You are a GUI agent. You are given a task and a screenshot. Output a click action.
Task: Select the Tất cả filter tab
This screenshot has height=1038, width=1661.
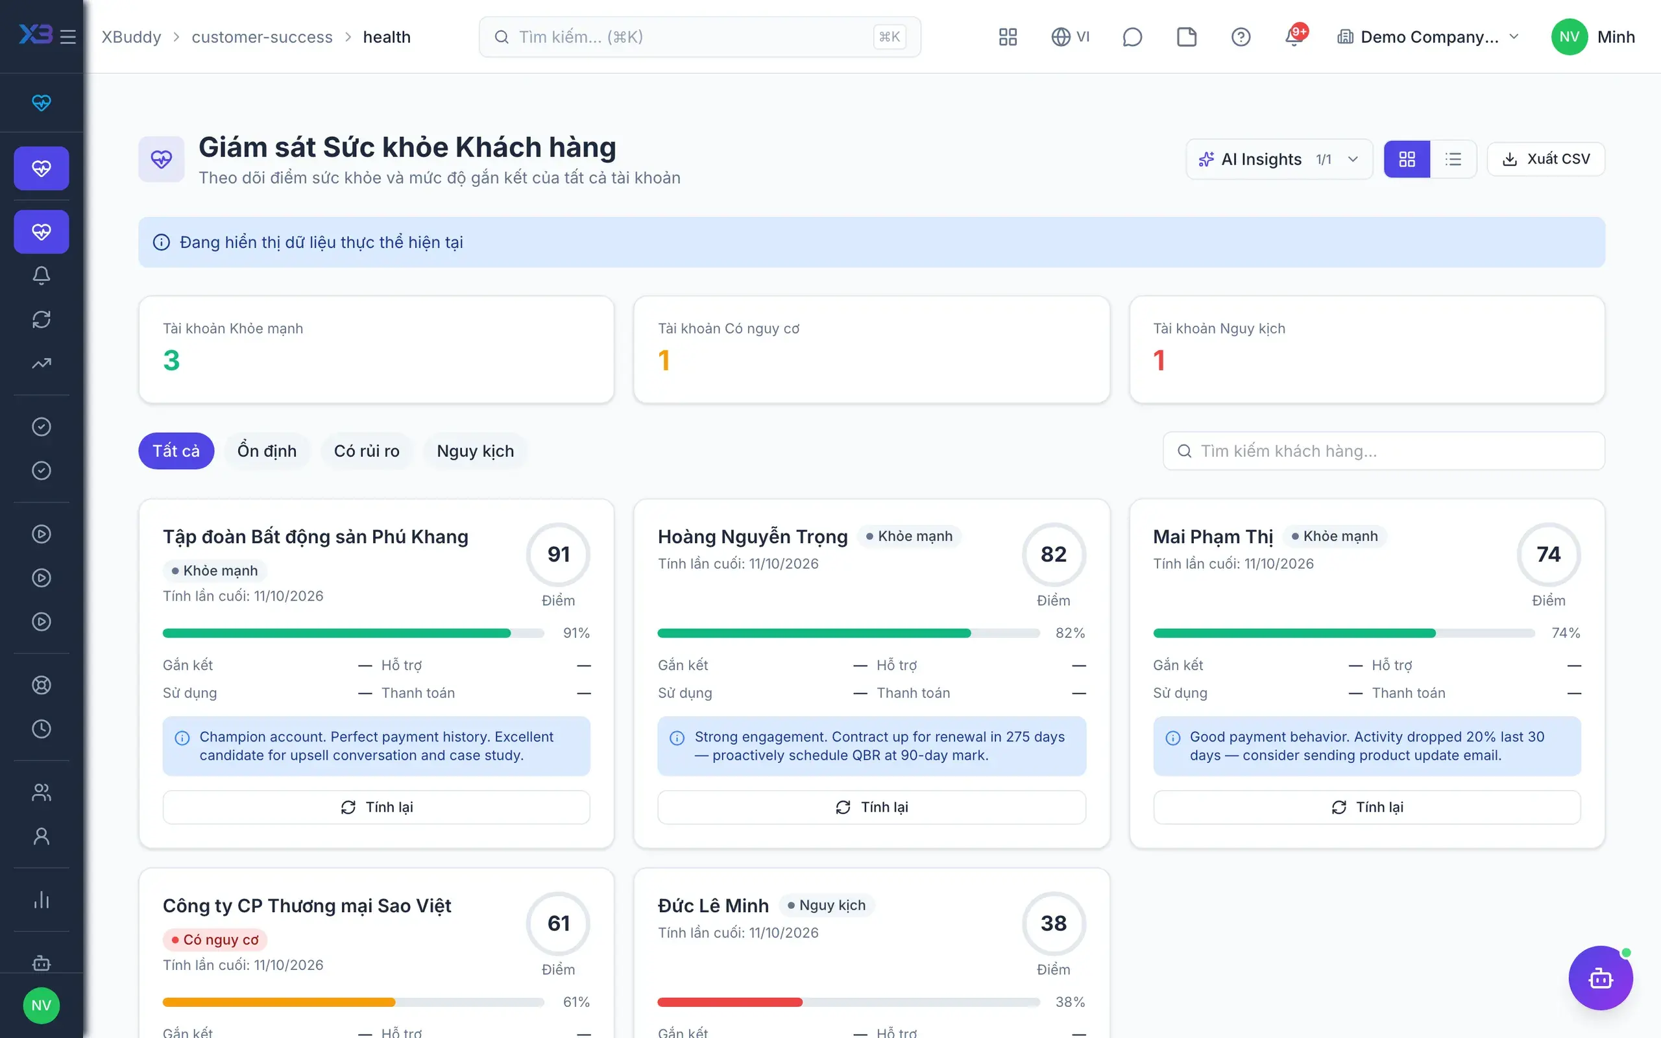[176, 451]
